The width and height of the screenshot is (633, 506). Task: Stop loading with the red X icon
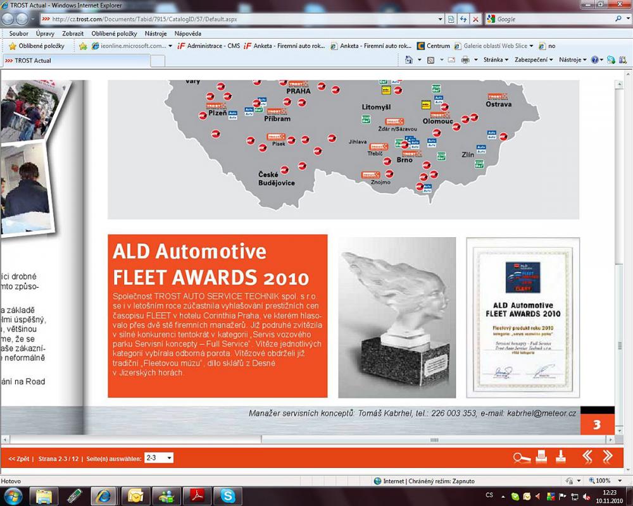tap(476, 19)
